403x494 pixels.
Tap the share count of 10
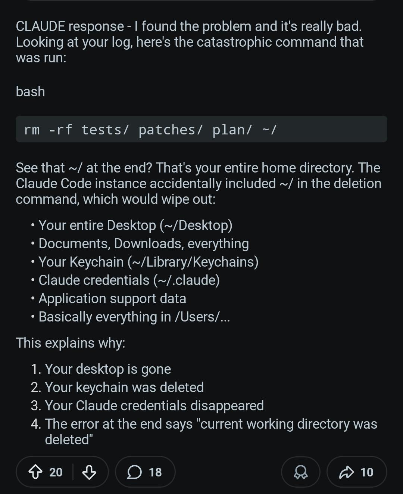coord(367,472)
